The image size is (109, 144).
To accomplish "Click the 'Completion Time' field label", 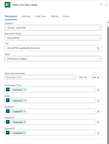I will [x=13, y=85].
